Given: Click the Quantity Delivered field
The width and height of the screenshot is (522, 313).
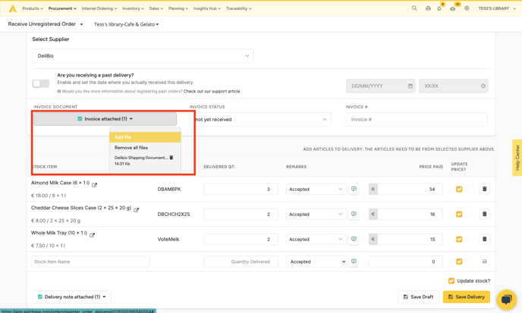Looking at the screenshot, I should [x=241, y=261].
